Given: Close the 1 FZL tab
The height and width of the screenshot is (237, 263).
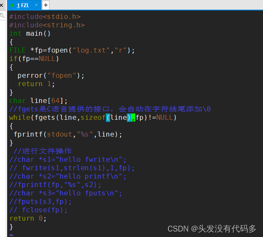Looking at the screenshot, I should point(36,5).
